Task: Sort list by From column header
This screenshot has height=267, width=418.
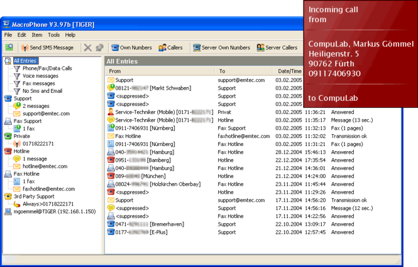Action: coord(160,71)
